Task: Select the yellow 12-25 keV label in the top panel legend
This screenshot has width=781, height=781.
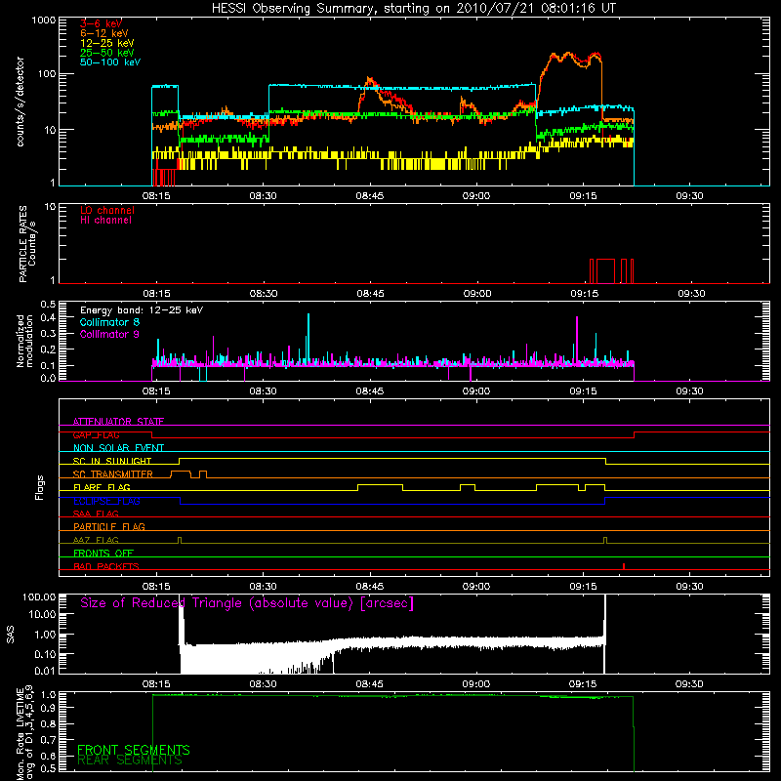Action: [x=107, y=43]
